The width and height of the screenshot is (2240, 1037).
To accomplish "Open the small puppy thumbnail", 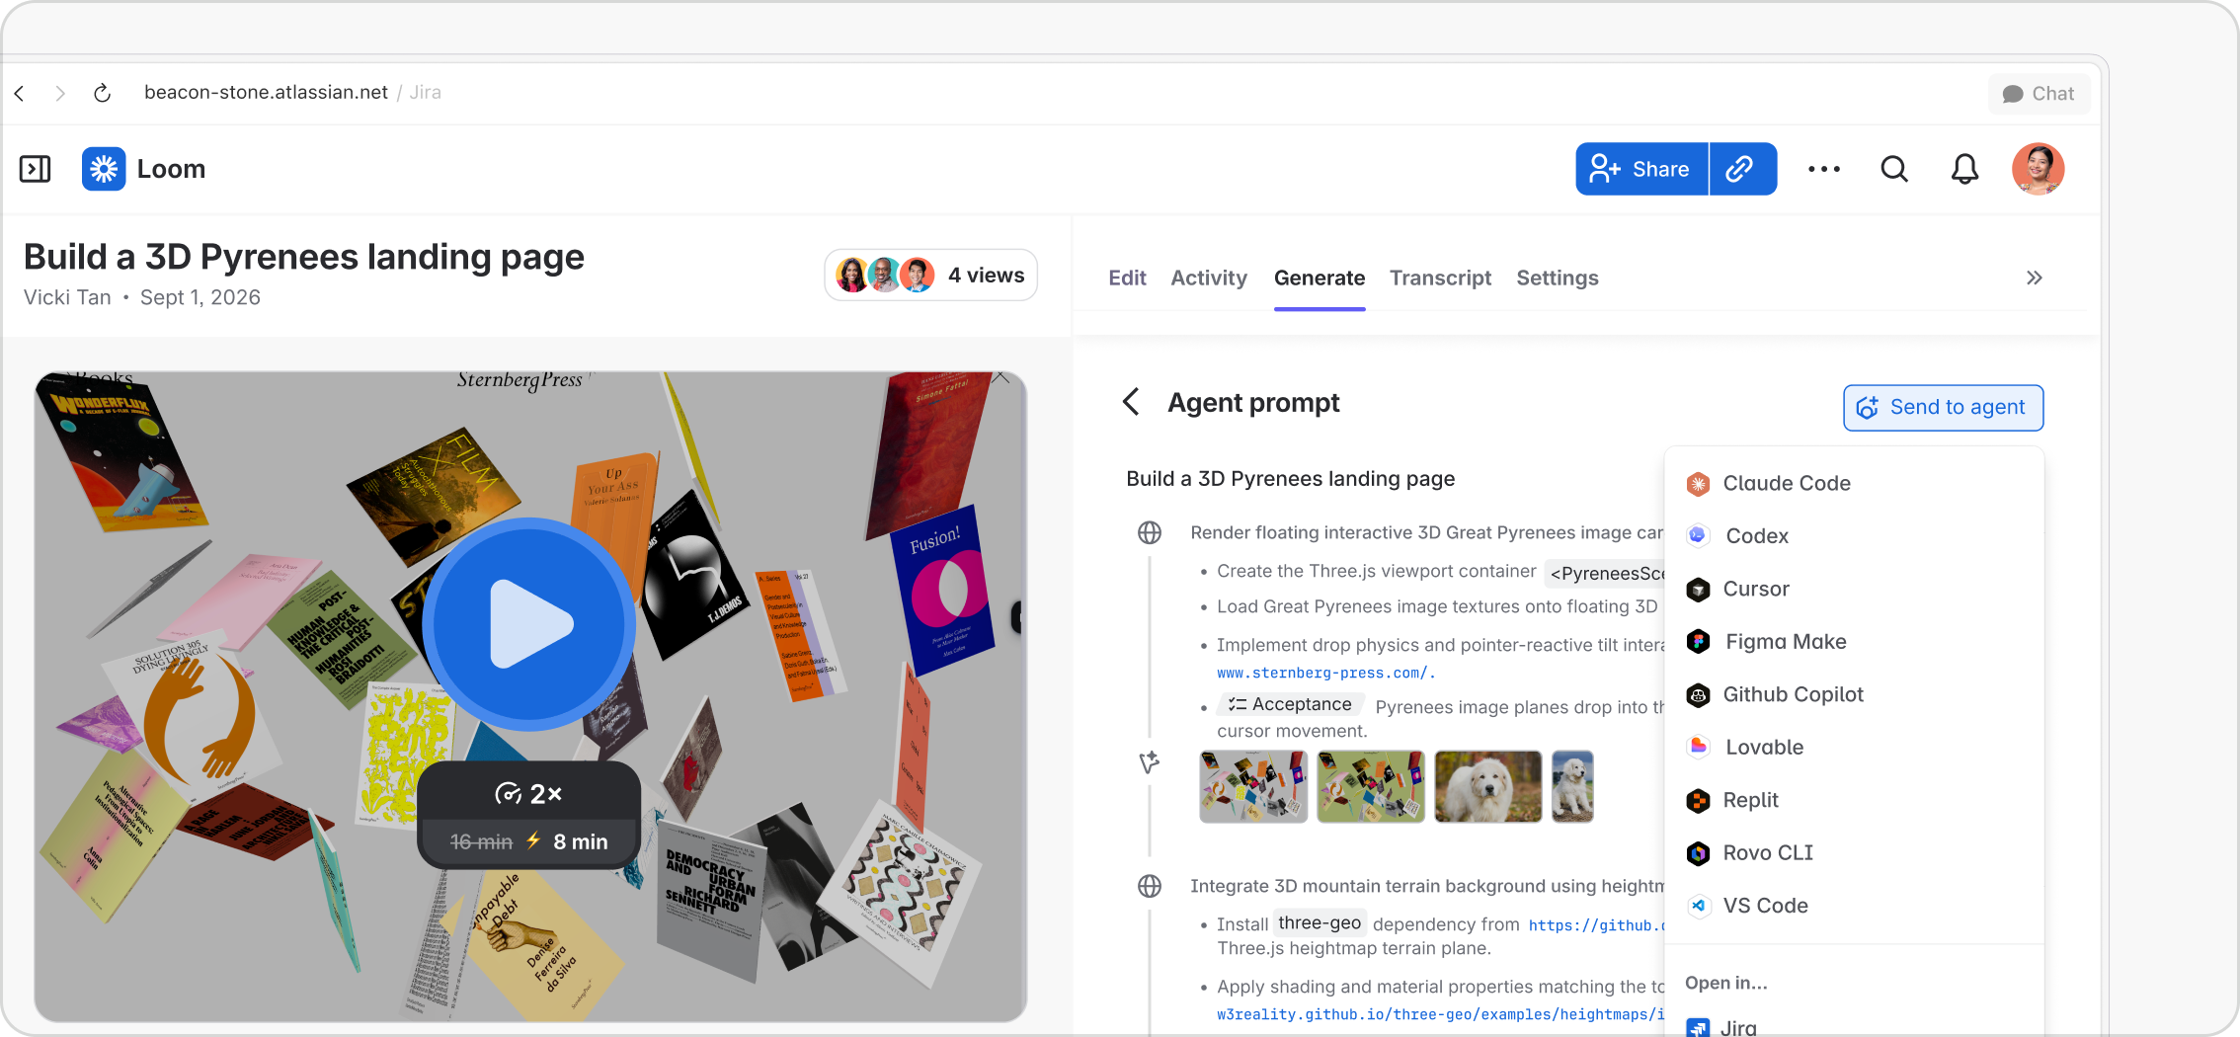I will (x=1572, y=786).
